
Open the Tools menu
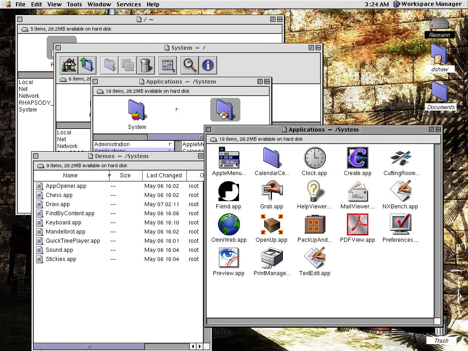[x=74, y=4]
